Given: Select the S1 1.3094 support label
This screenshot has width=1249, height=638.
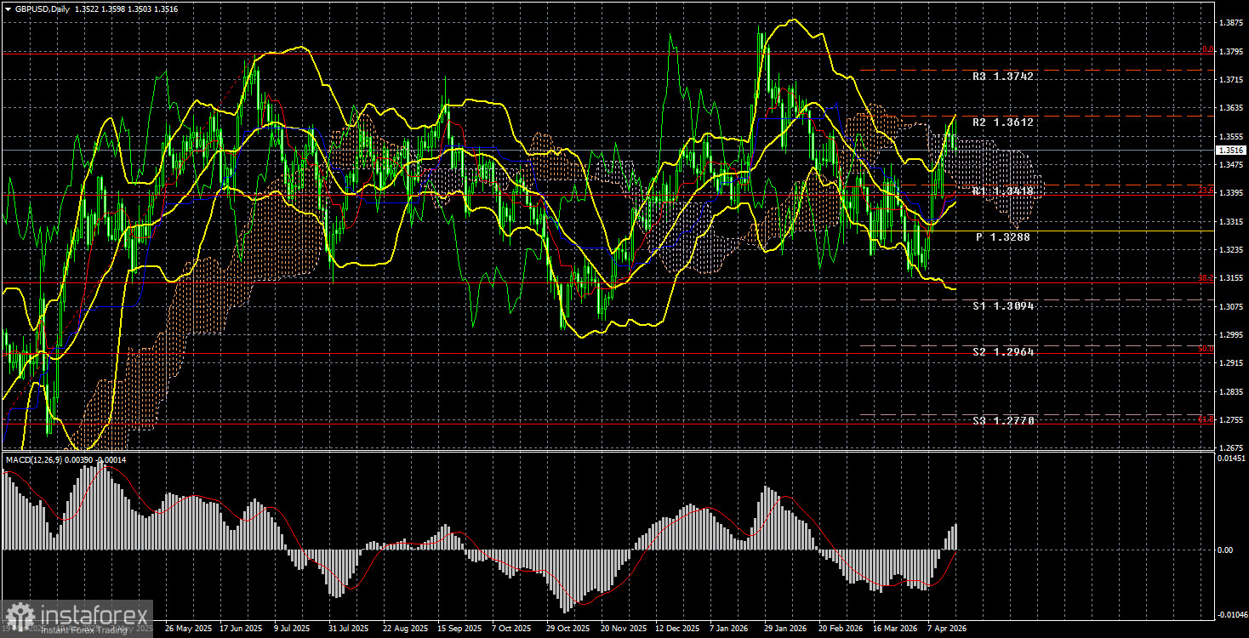Looking at the screenshot, I should (1002, 306).
